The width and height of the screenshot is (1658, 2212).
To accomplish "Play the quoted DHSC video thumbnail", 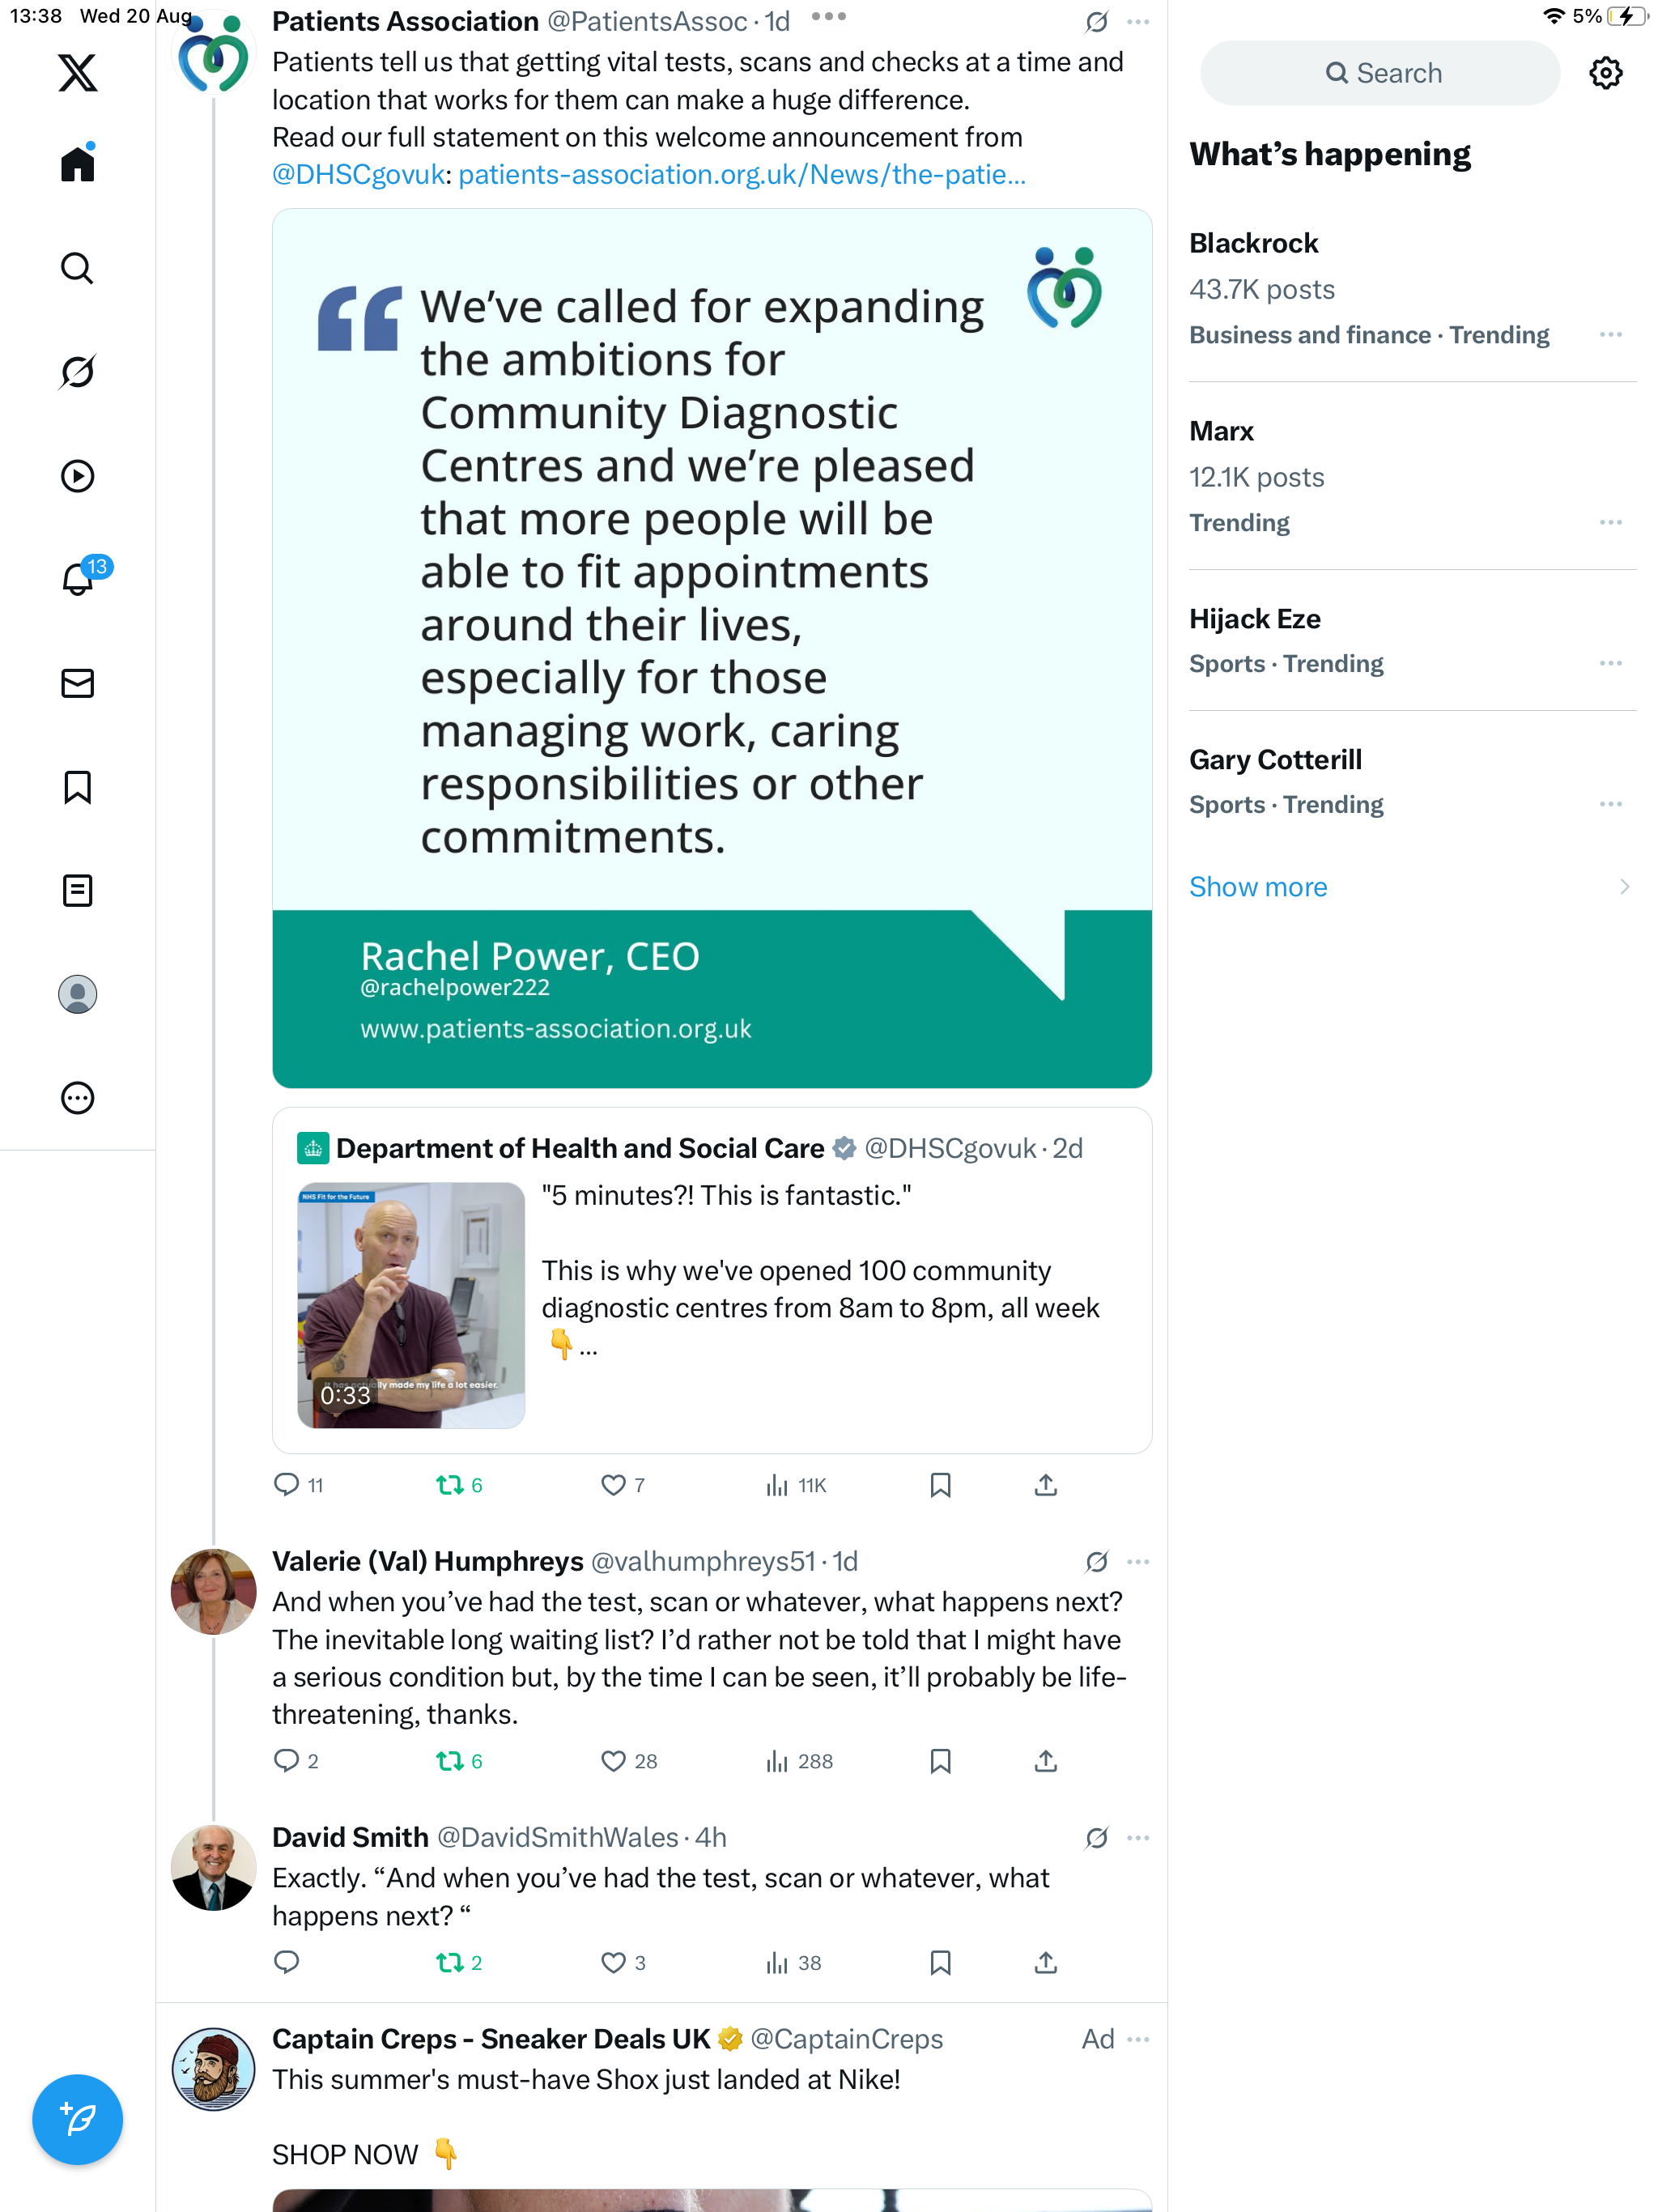I will pyautogui.click(x=411, y=1305).
